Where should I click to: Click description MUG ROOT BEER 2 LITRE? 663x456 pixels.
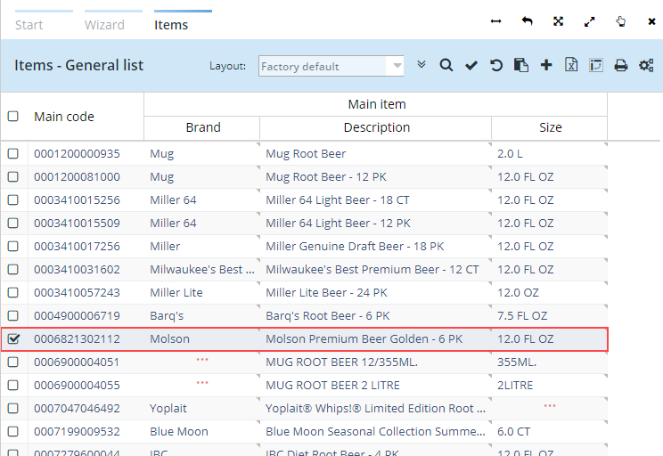coord(332,386)
